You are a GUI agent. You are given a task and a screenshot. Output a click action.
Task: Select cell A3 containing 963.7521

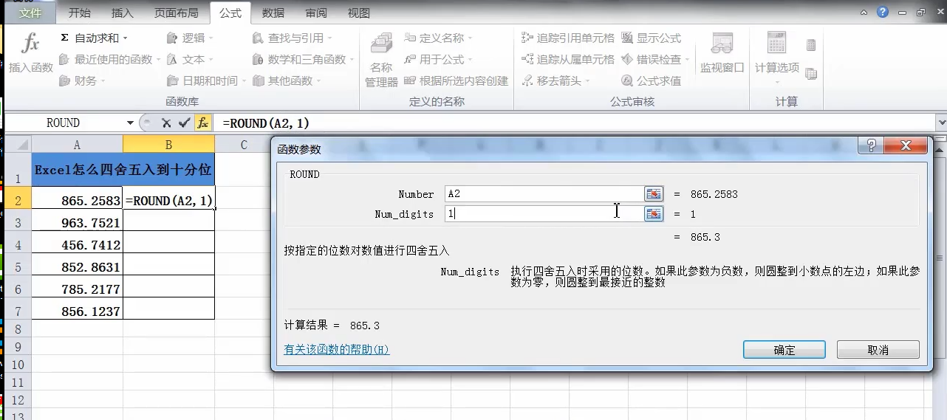pyautogui.click(x=77, y=223)
